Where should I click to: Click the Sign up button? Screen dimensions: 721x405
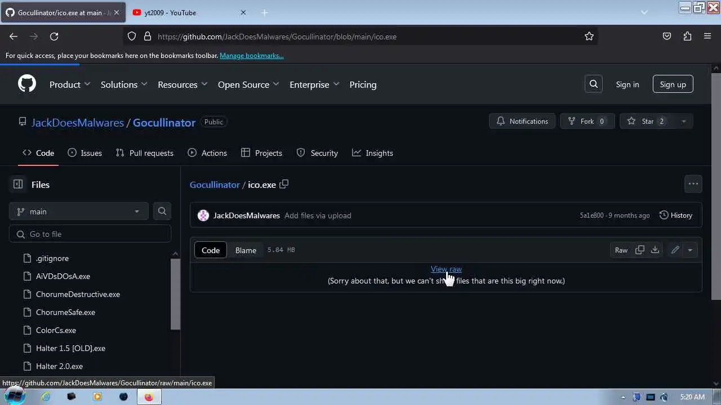click(673, 84)
